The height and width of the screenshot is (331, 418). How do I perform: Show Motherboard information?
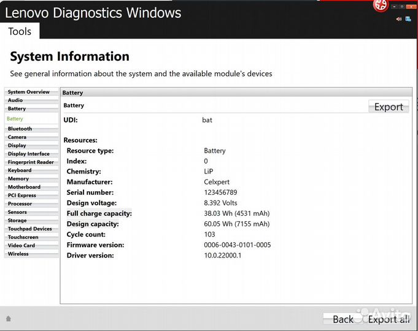pyautogui.click(x=31, y=187)
